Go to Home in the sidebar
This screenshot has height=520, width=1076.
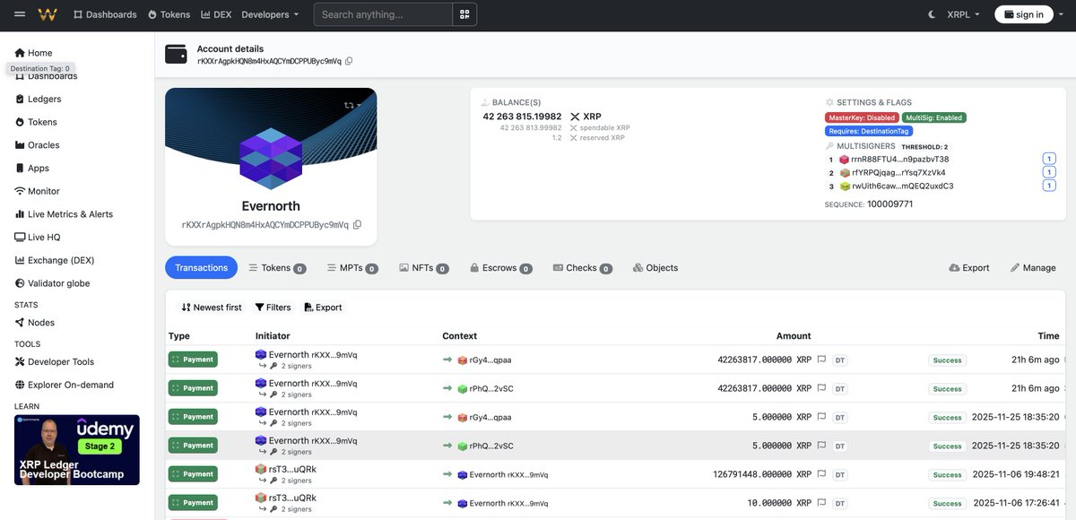click(33, 53)
